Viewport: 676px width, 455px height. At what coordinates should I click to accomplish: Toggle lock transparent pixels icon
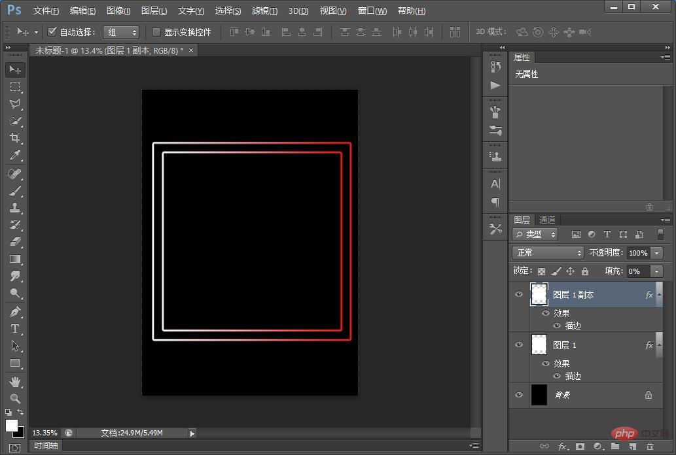(541, 271)
